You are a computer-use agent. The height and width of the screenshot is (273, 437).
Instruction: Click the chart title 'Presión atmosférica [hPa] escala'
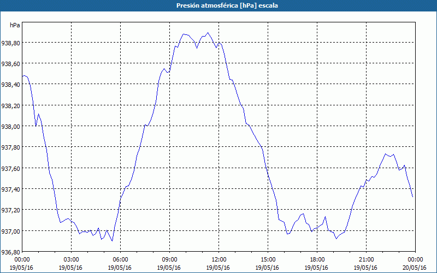point(227,5)
